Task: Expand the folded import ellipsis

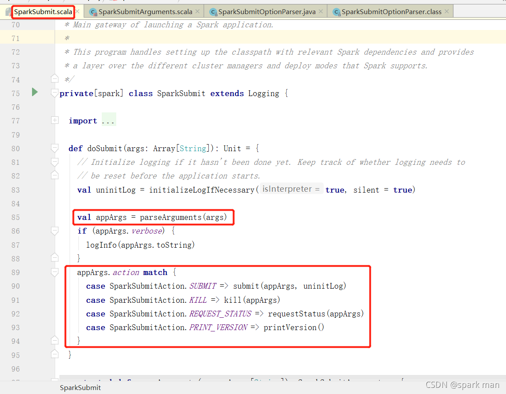Action: coord(108,120)
